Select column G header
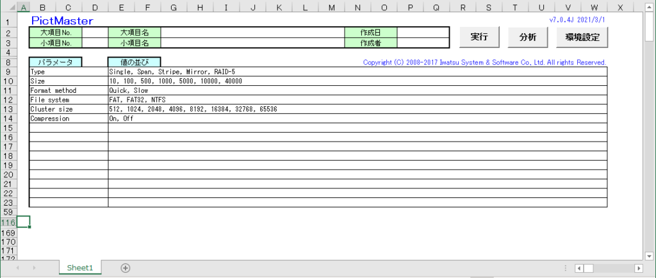This screenshot has width=656, height=278. pos(174,8)
